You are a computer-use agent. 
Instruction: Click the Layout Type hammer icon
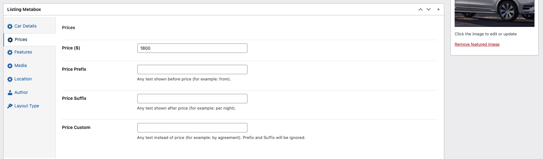10,106
